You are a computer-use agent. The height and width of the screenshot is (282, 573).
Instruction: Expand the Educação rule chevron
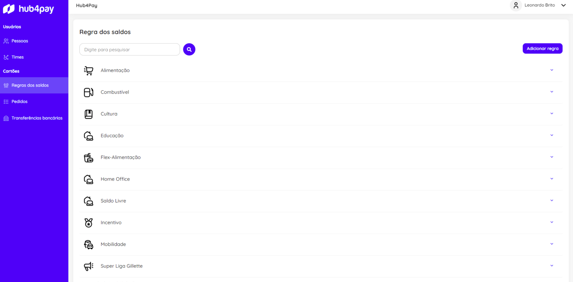552,135
